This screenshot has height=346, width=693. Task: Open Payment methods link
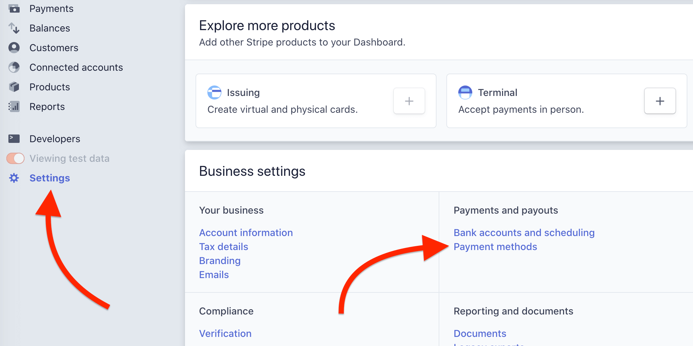[495, 247]
